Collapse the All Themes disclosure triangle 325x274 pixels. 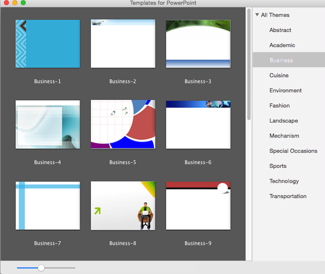click(x=257, y=15)
